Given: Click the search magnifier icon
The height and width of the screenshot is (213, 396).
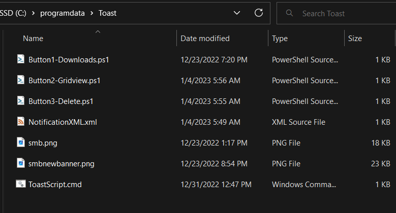Looking at the screenshot, I should click(x=289, y=13).
